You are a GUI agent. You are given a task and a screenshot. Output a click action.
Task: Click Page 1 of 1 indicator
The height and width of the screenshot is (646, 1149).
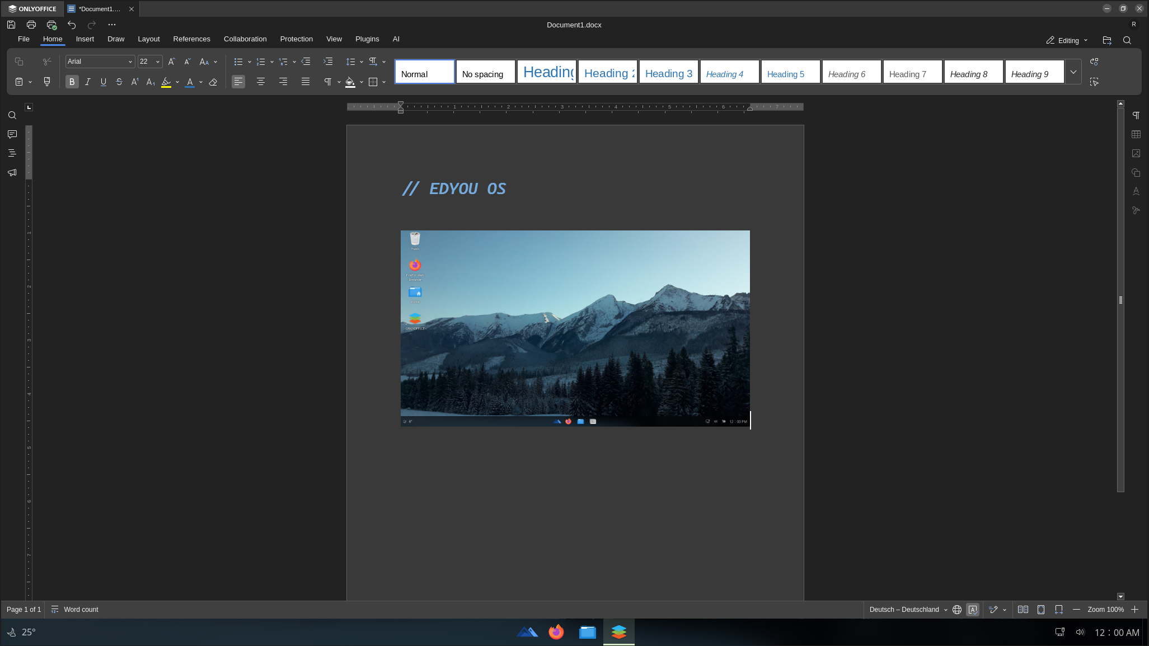[x=24, y=610]
